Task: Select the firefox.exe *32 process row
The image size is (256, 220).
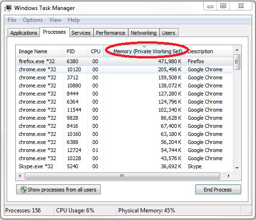Action: [x=124, y=61]
